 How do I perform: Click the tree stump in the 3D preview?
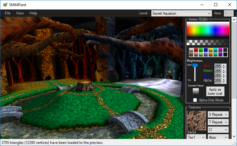(84, 86)
